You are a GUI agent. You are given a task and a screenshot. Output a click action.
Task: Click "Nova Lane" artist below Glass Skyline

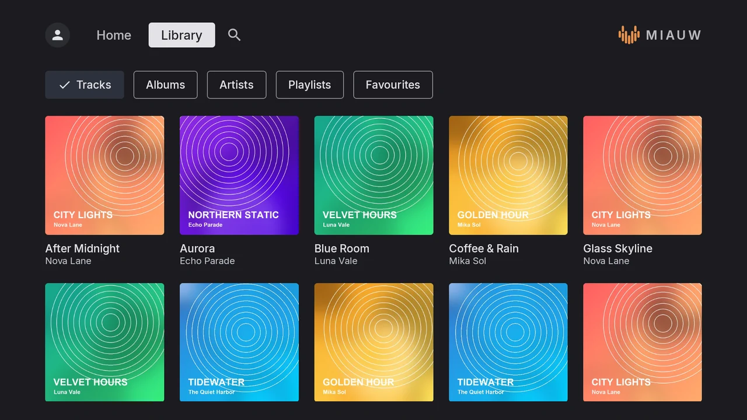[606, 261]
